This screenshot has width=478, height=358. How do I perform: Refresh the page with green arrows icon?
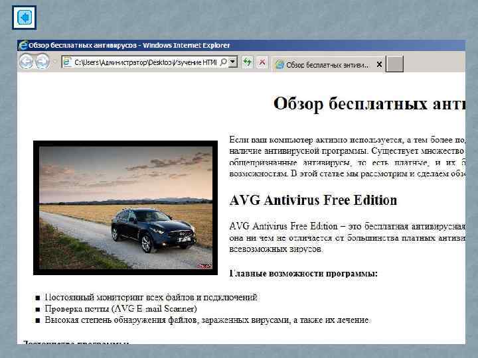click(248, 62)
